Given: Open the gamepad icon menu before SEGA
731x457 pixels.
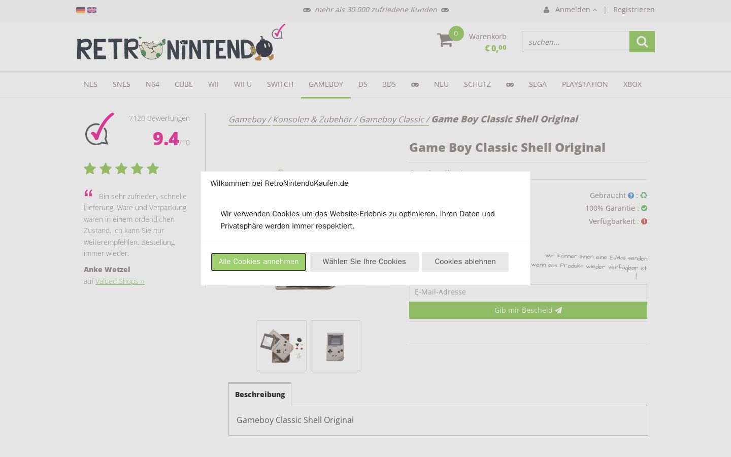Looking at the screenshot, I should [510, 84].
